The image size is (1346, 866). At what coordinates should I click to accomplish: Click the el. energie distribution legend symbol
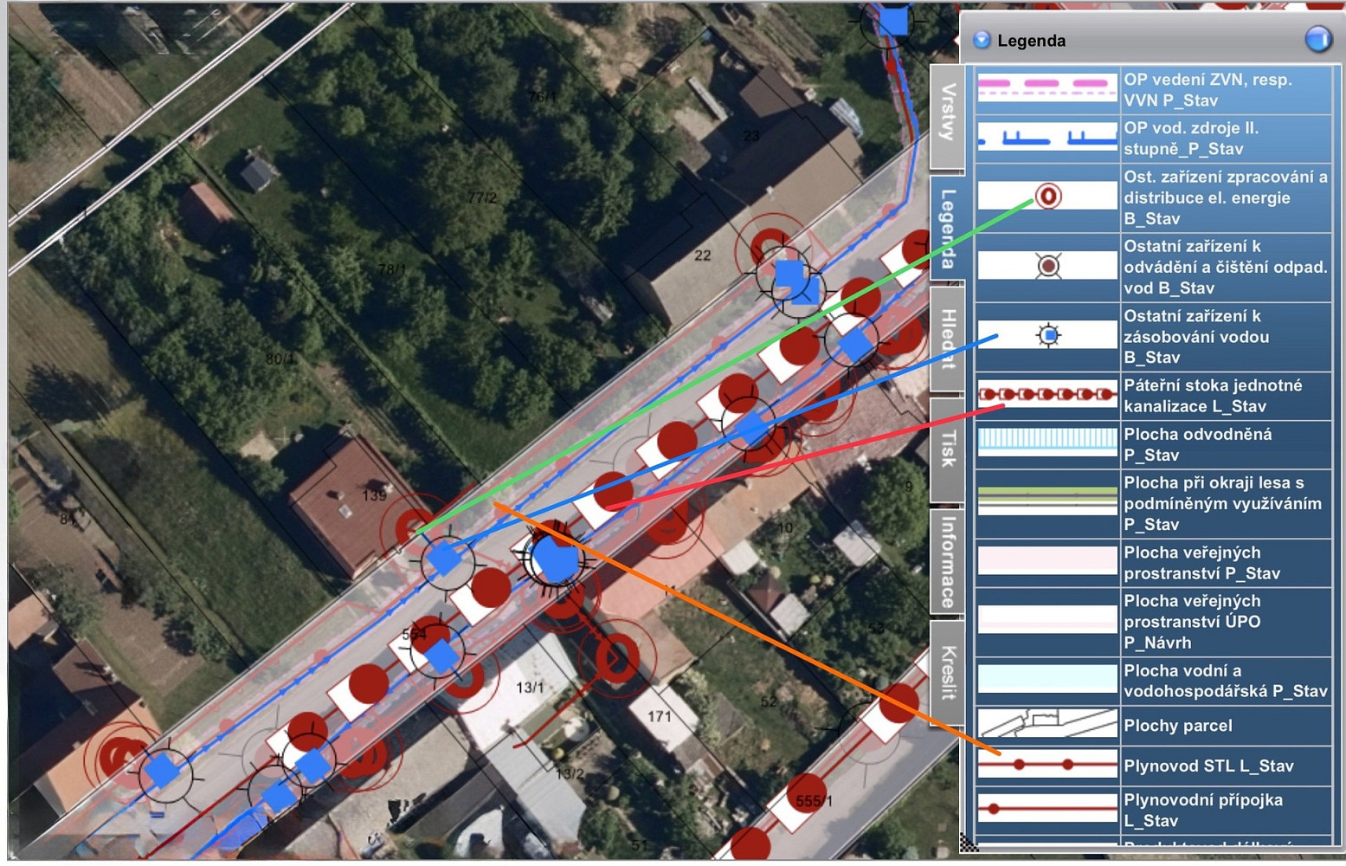1047,197
